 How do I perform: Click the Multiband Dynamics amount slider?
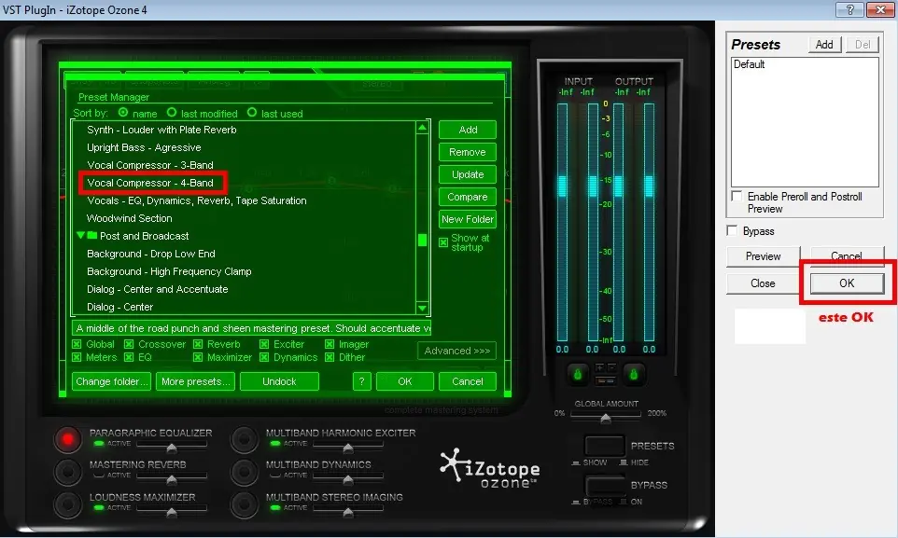click(x=348, y=478)
